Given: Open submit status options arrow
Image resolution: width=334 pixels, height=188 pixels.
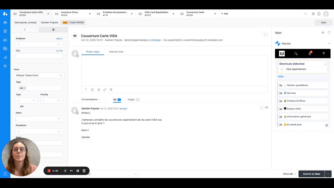Looking at the screenshot, I should (328, 174).
